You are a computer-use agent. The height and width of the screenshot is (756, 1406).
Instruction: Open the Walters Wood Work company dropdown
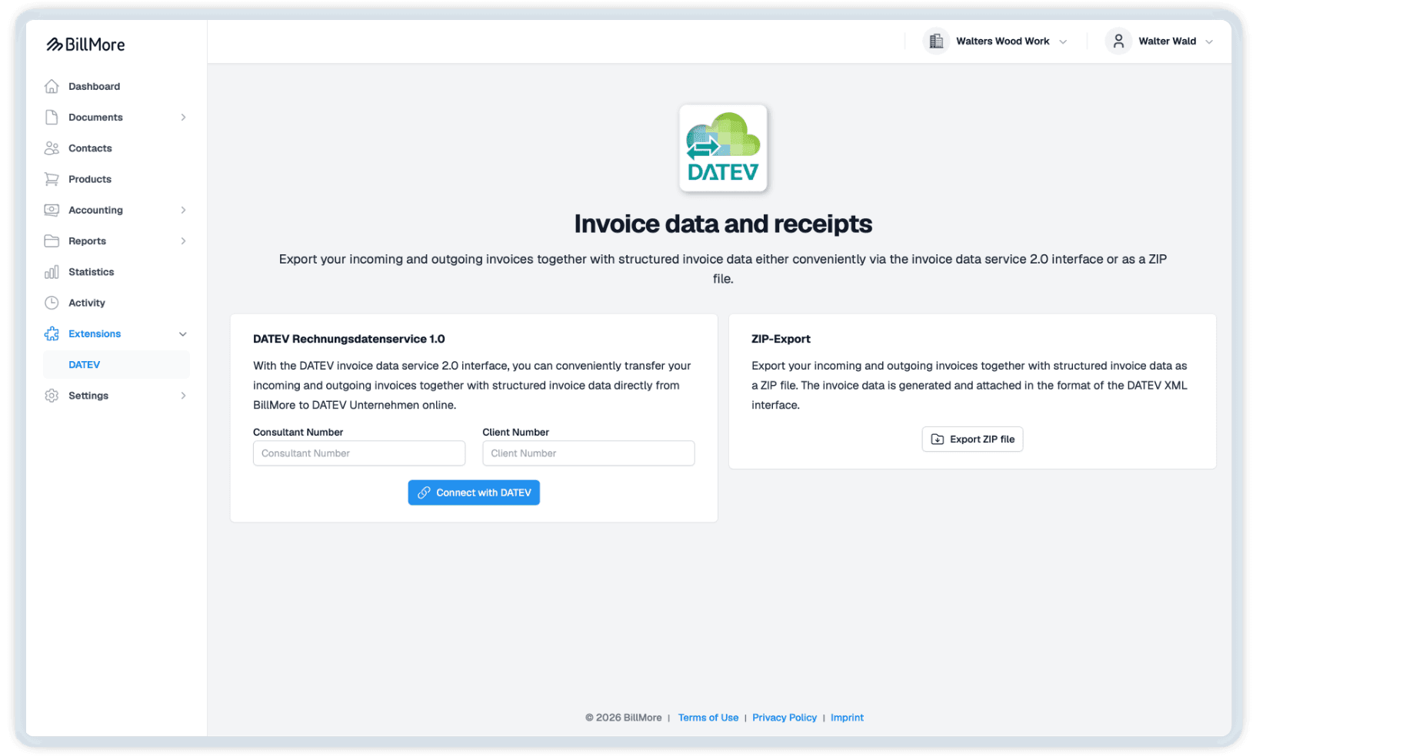tap(996, 41)
